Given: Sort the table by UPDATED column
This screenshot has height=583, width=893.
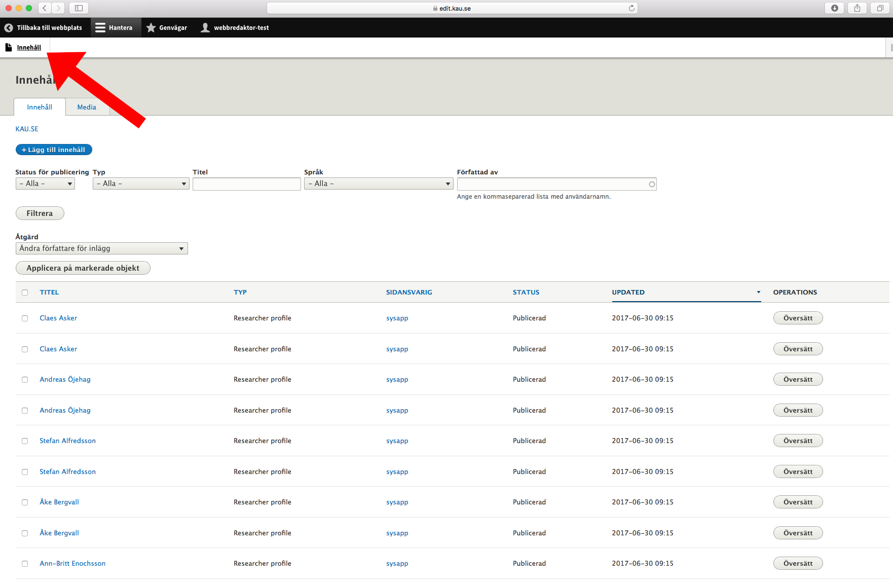Looking at the screenshot, I should (x=628, y=292).
